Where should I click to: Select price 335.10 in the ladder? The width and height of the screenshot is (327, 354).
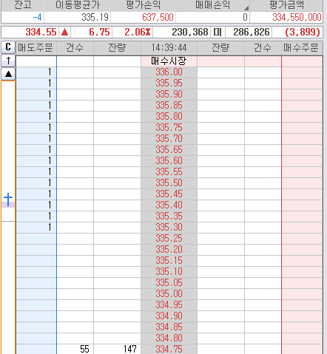pos(169,272)
